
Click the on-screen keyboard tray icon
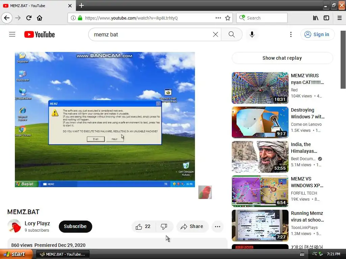[x=302, y=254]
